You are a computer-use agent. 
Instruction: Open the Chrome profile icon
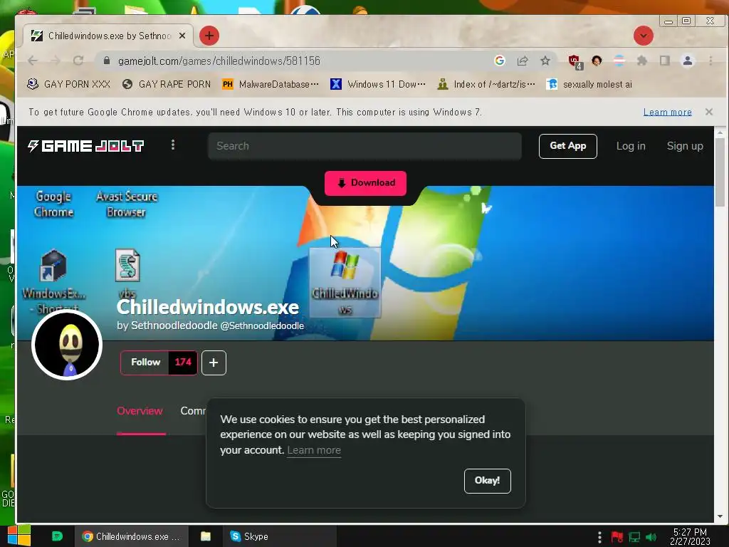pos(688,61)
